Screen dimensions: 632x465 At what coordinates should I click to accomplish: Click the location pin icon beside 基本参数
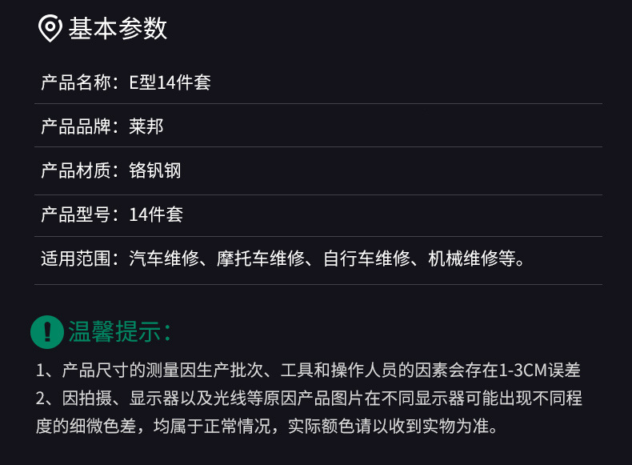(50, 29)
